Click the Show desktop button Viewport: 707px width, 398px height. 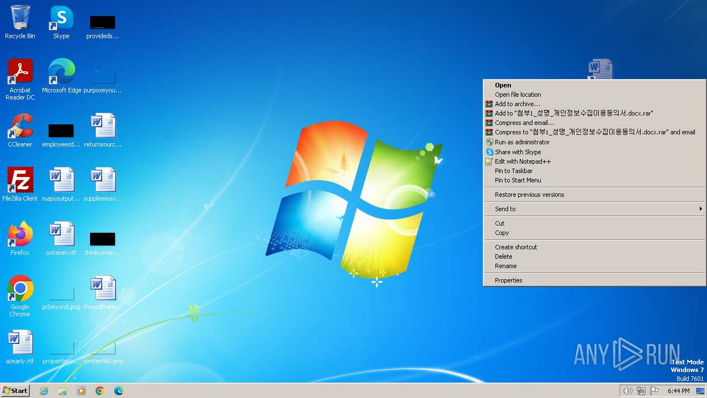pyautogui.click(x=700, y=391)
